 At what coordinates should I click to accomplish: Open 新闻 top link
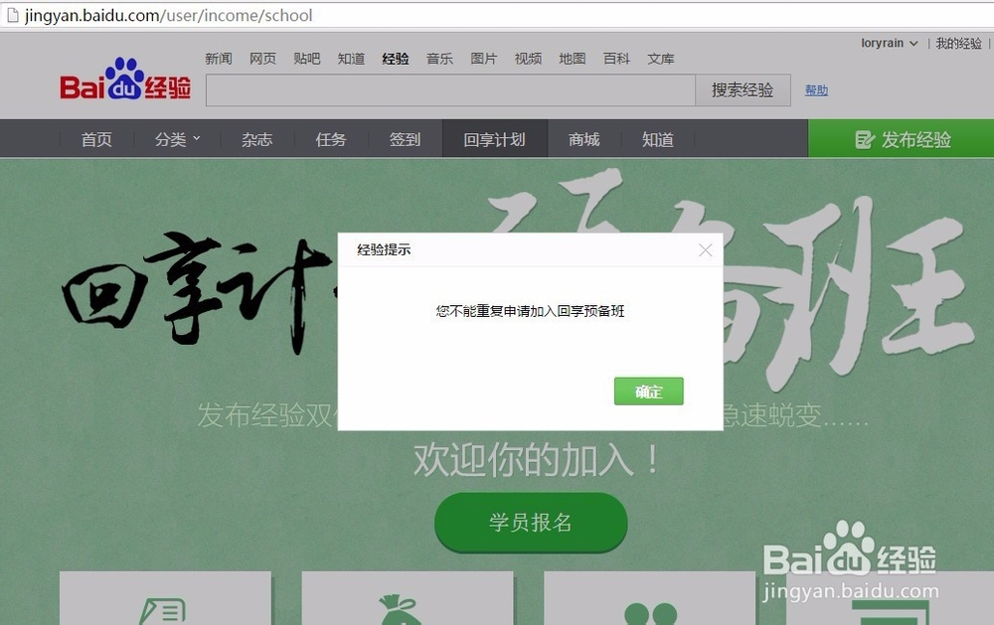click(x=219, y=59)
